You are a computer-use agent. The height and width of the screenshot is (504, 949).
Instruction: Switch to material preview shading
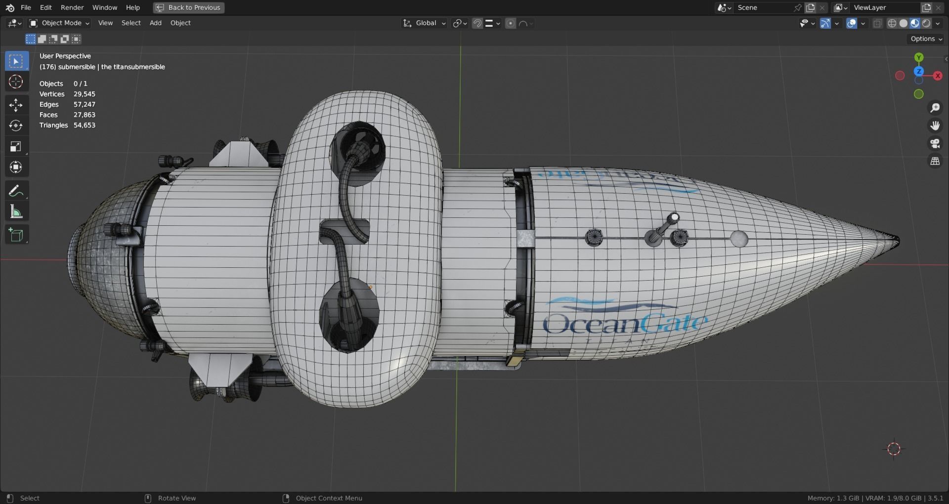915,23
